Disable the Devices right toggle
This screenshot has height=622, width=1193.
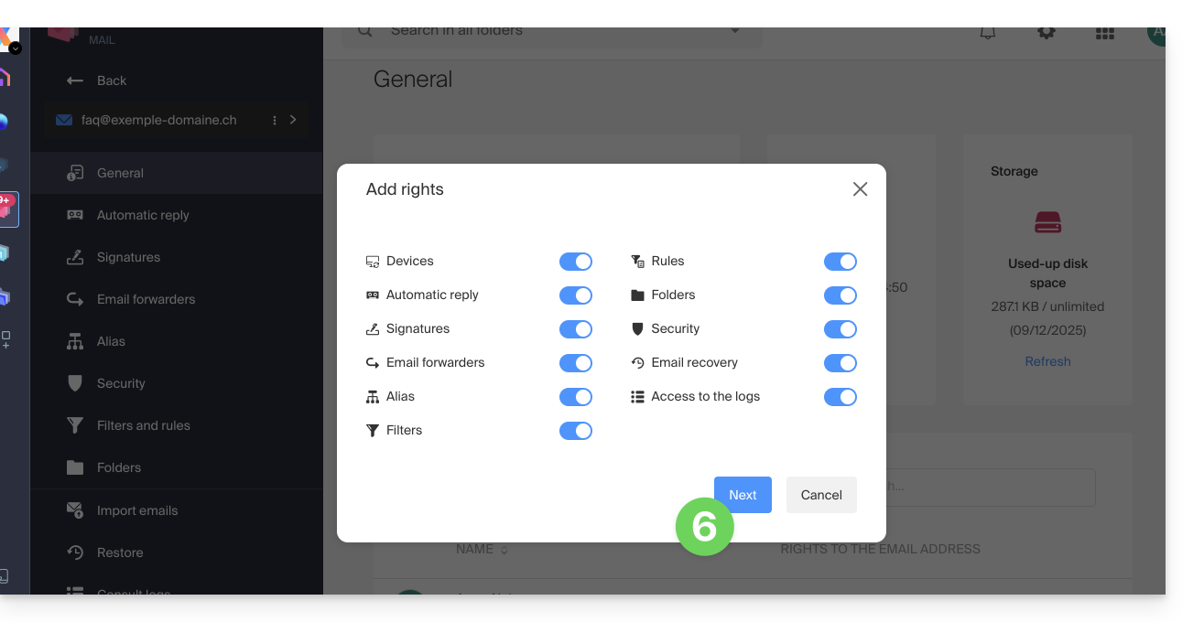tap(576, 262)
